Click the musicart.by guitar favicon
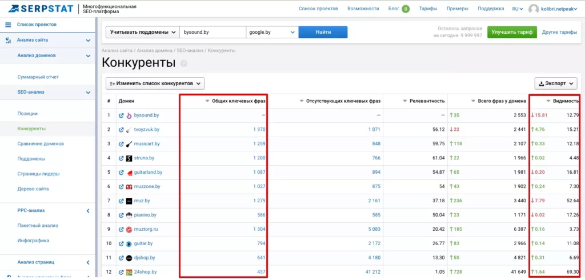 pos(129,144)
